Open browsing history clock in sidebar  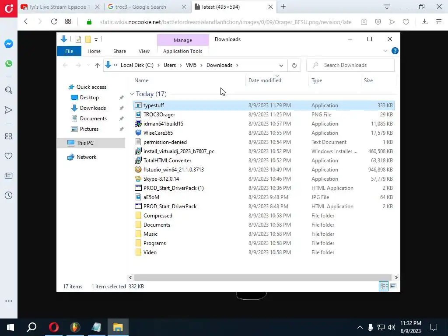[x=9, y=196]
